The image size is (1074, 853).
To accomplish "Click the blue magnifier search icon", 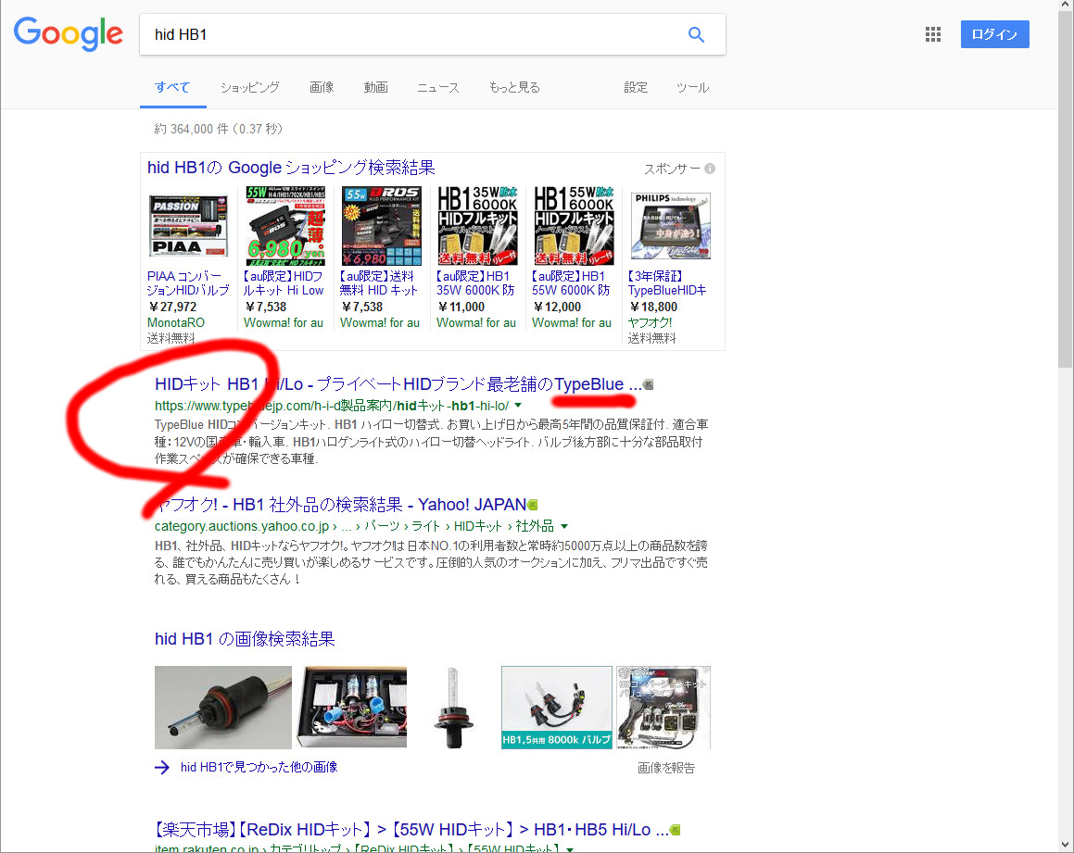I will pos(696,34).
